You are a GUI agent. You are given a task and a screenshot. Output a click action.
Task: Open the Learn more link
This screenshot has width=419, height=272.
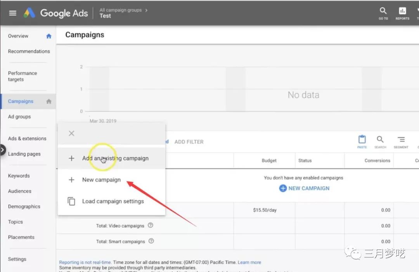(249, 262)
